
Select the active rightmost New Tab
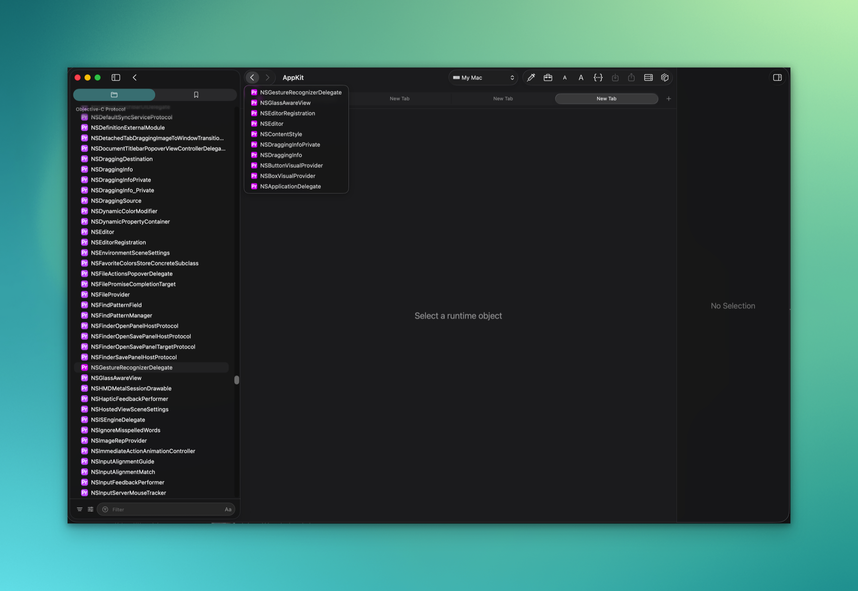(x=606, y=99)
